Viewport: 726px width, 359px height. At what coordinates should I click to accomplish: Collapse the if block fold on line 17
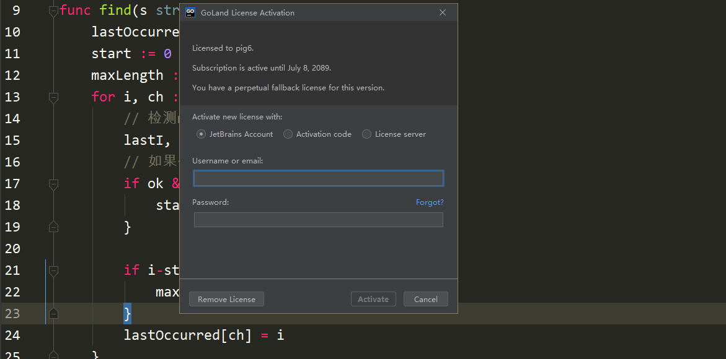coord(54,184)
